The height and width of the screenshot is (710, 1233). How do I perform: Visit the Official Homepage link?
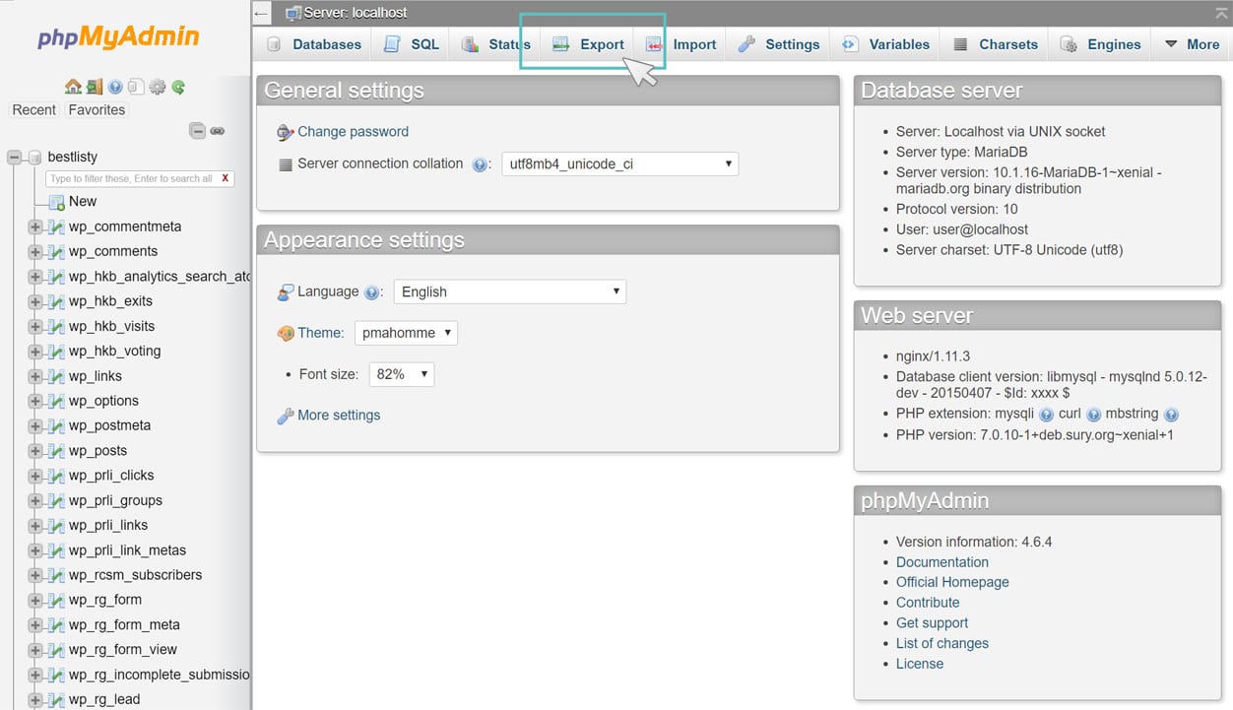[x=952, y=582]
